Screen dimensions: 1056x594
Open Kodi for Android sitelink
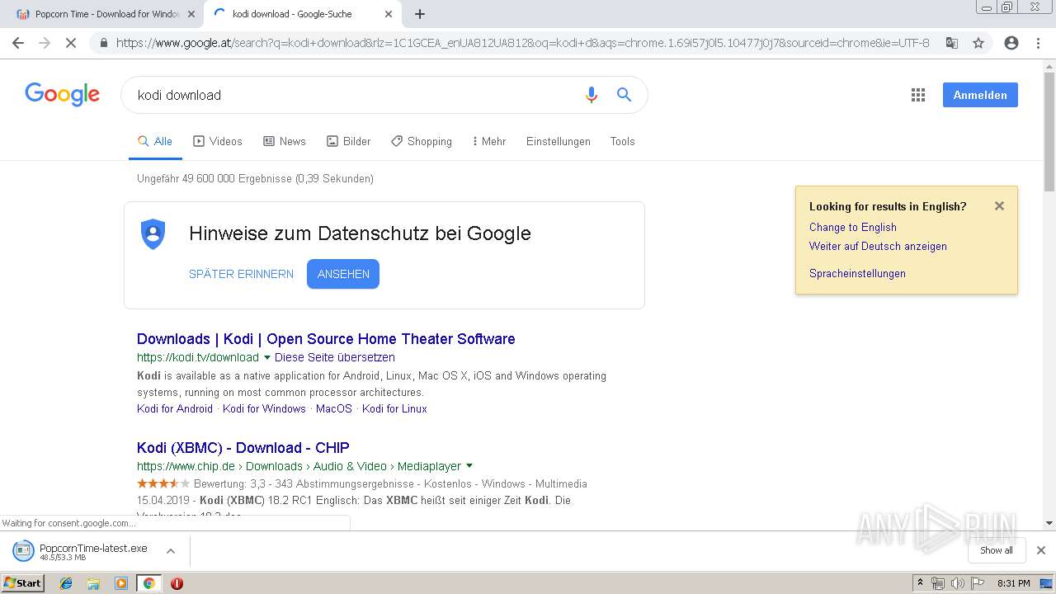(175, 409)
